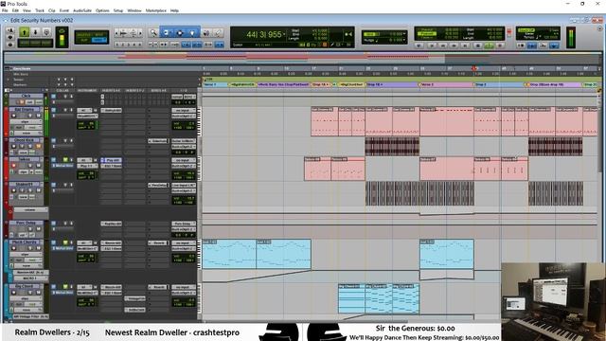Click Return to Zero transport button
The width and height of the screenshot is (606, 341).
[x=432, y=45]
